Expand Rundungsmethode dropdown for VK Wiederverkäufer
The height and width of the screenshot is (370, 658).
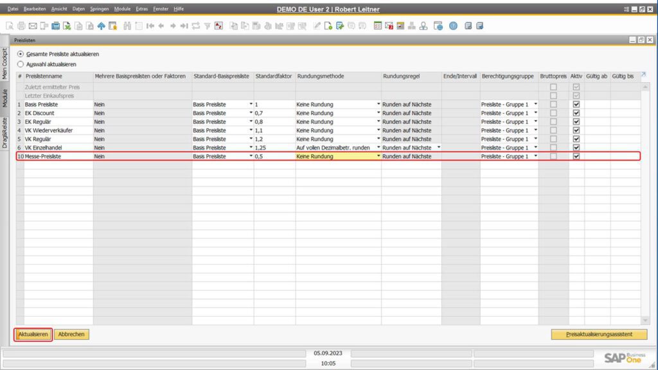coord(378,130)
